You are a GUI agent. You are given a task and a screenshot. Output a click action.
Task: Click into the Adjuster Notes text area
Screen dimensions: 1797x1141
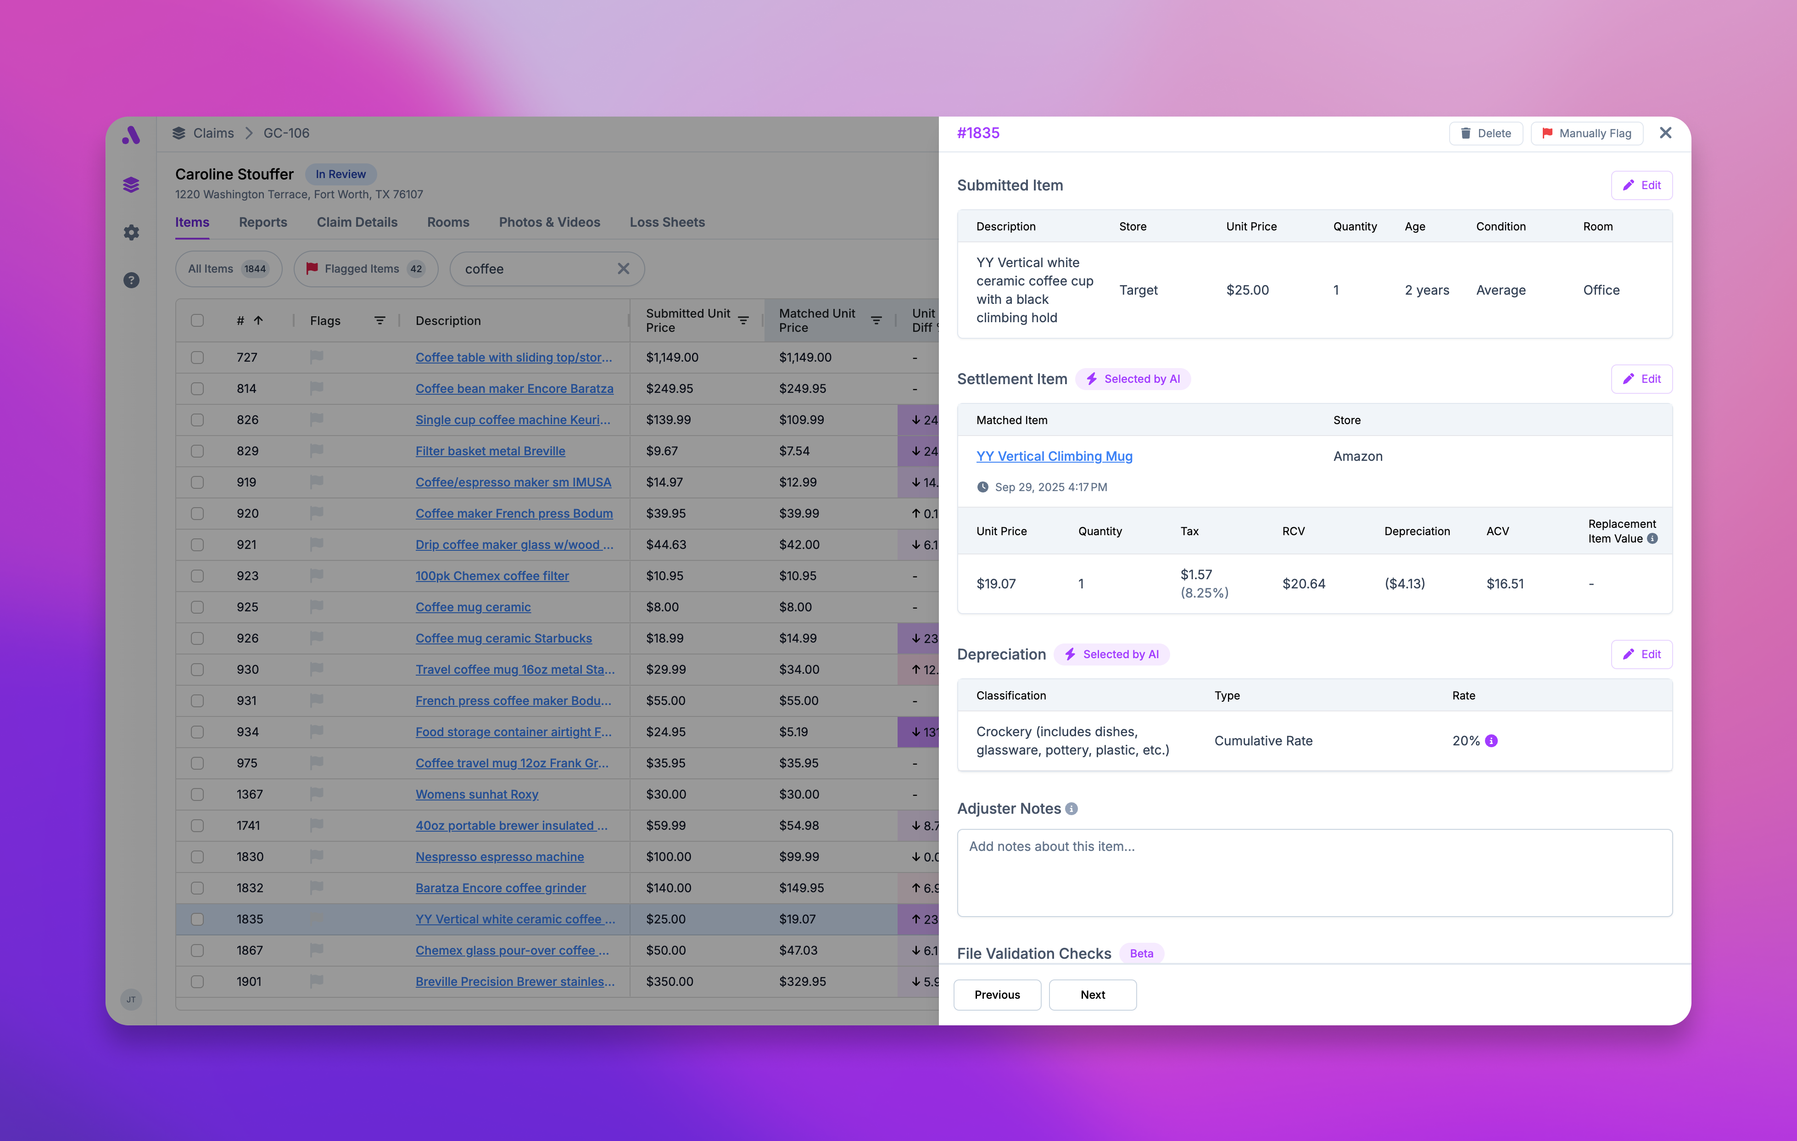click(1313, 873)
